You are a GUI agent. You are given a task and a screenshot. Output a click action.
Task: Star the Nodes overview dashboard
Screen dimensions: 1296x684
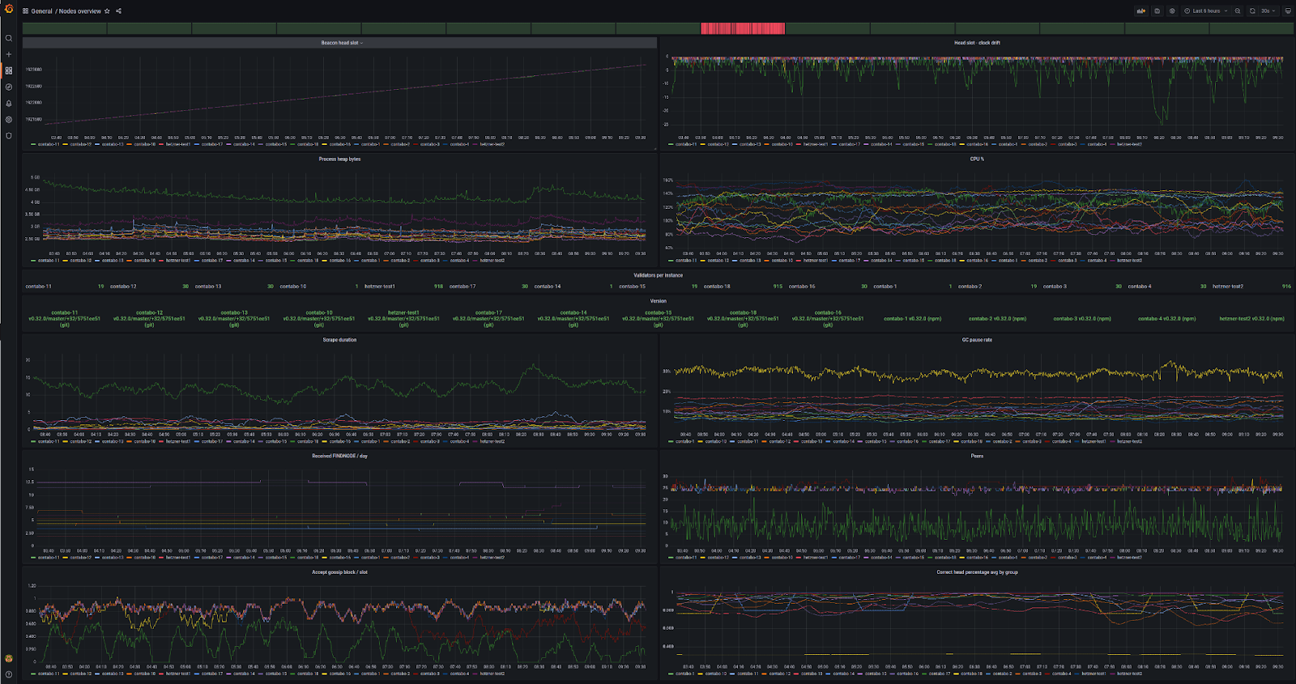(x=107, y=11)
